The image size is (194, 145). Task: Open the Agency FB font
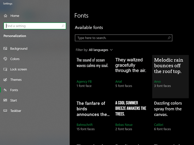coord(84,82)
